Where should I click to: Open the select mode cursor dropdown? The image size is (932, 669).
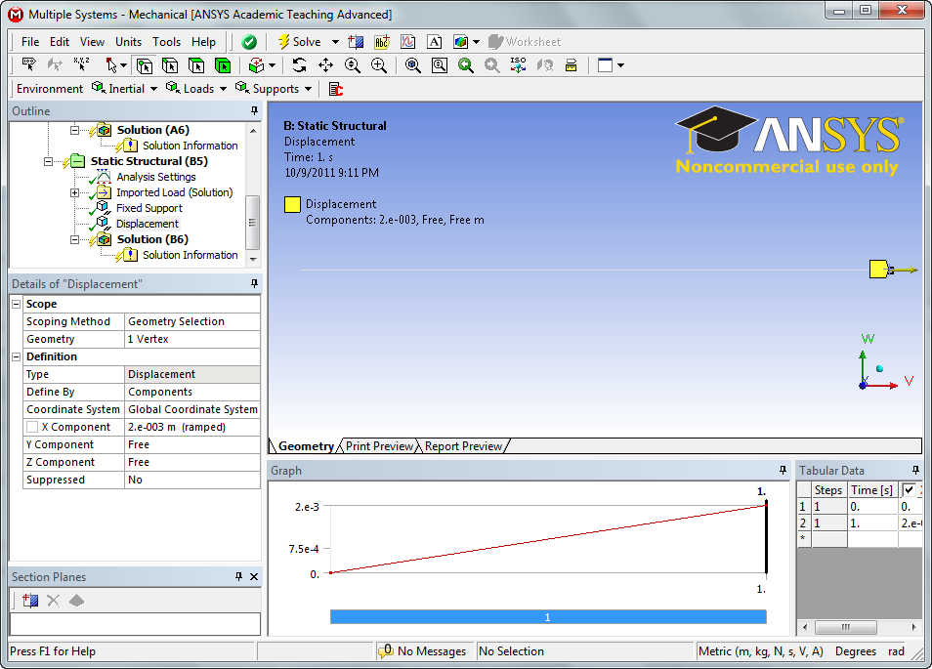[124, 65]
